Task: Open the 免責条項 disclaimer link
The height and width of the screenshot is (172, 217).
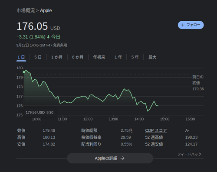Action: (x=60, y=45)
